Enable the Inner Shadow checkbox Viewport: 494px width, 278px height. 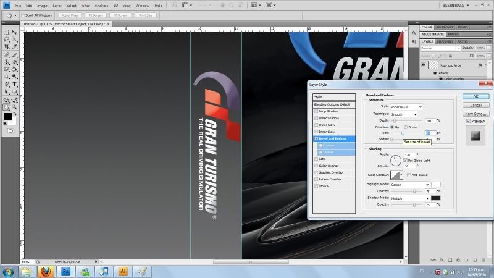pos(316,118)
